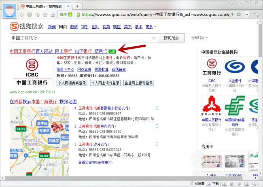The width and height of the screenshot is (263, 187).
Task: Switch to 学术 search category
Action: (138, 27)
